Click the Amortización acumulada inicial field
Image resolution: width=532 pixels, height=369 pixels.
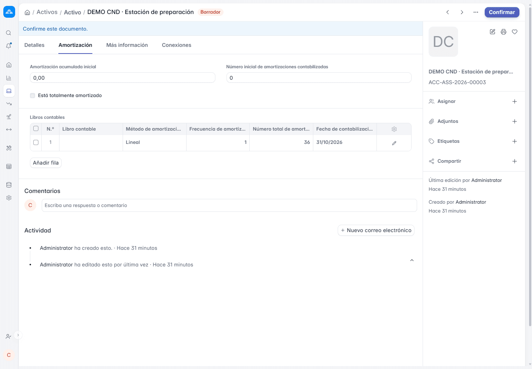click(123, 77)
